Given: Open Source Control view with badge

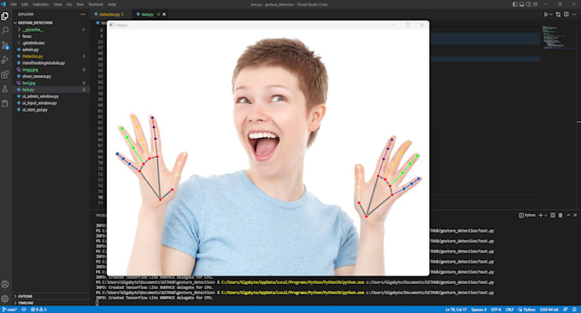Looking at the screenshot, I should point(5,45).
